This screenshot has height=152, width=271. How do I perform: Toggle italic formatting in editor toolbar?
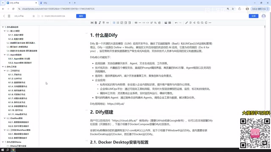100,23
